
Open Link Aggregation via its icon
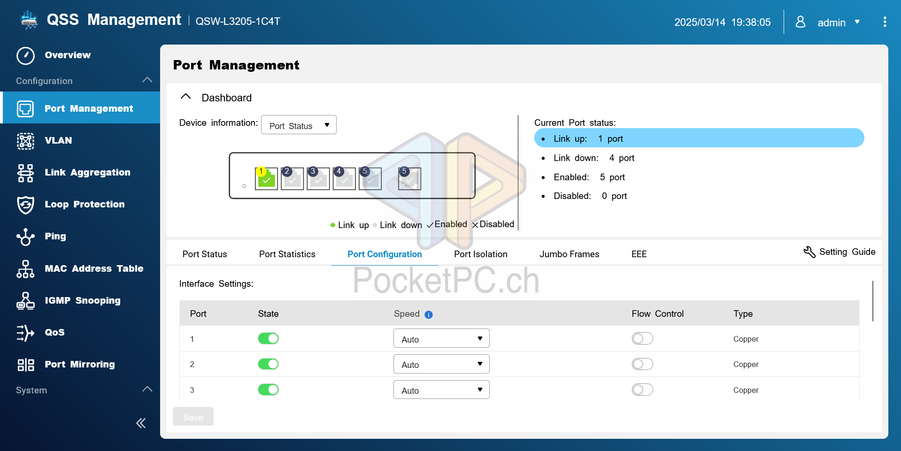tap(25, 173)
